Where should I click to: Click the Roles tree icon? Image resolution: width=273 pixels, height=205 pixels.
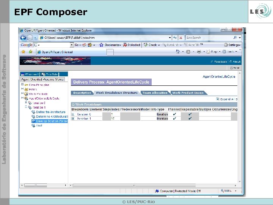(x=26, y=90)
